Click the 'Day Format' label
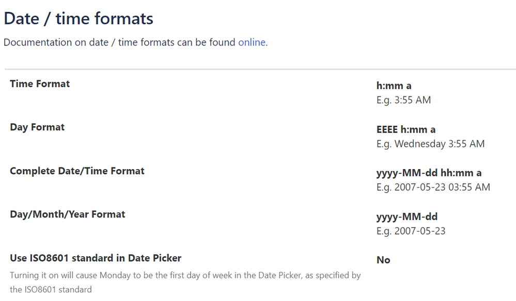This screenshot has width=516, height=301. tap(37, 127)
